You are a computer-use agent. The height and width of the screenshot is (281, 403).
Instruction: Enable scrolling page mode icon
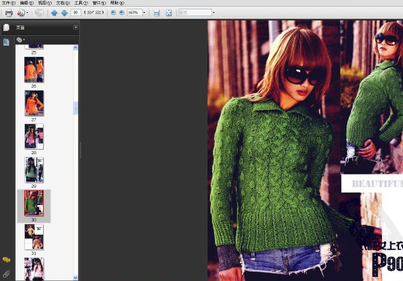tap(156, 13)
